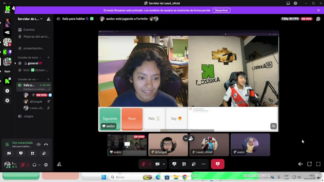Open server dropdown Servidor de L...
The width and height of the screenshot is (324, 182).
tap(30, 19)
